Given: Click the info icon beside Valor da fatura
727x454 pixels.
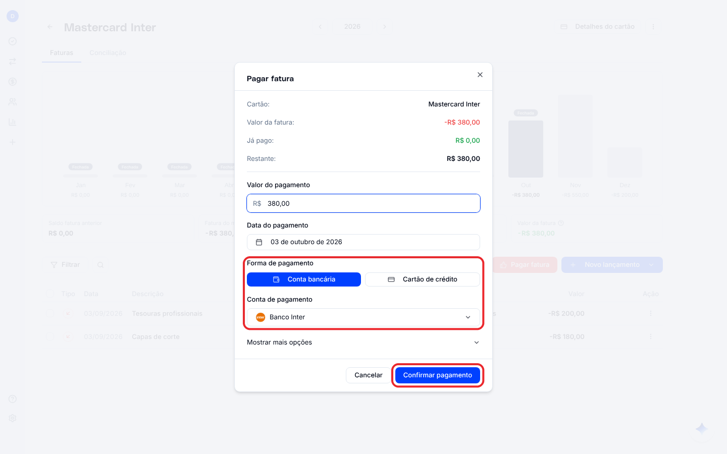Looking at the screenshot, I should coord(561,223).
